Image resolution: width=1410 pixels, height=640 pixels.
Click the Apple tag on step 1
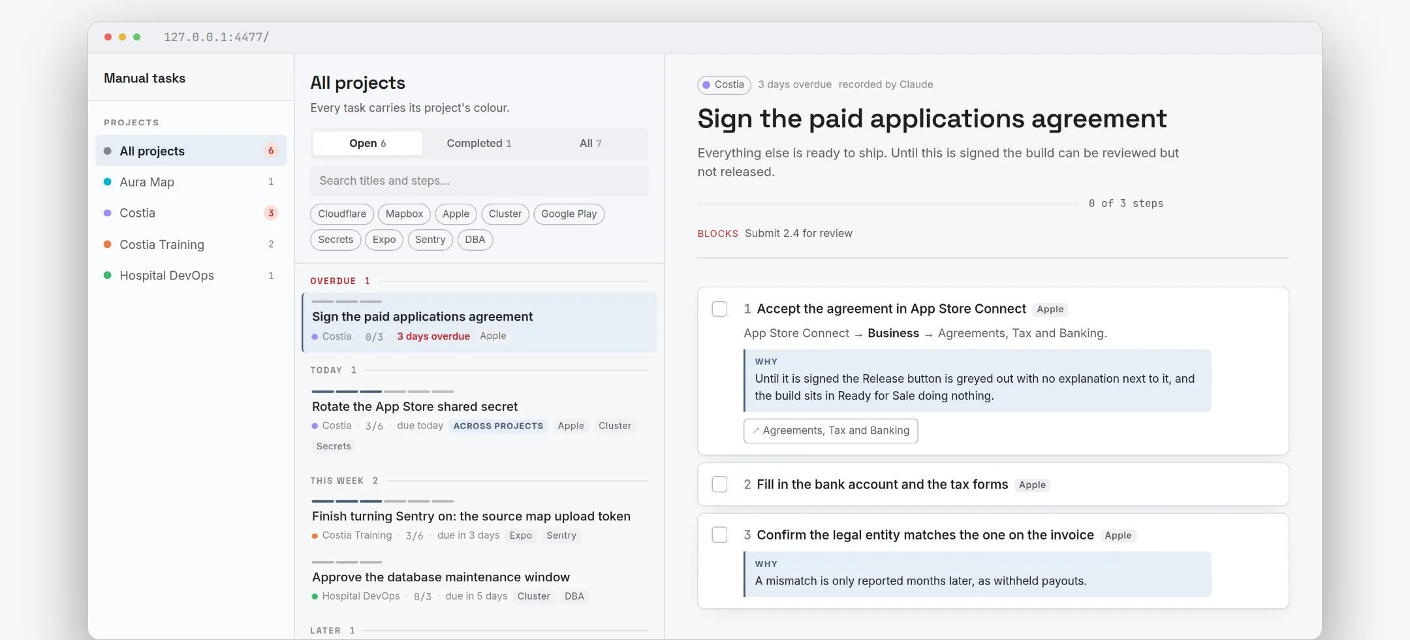[1050, 310]
